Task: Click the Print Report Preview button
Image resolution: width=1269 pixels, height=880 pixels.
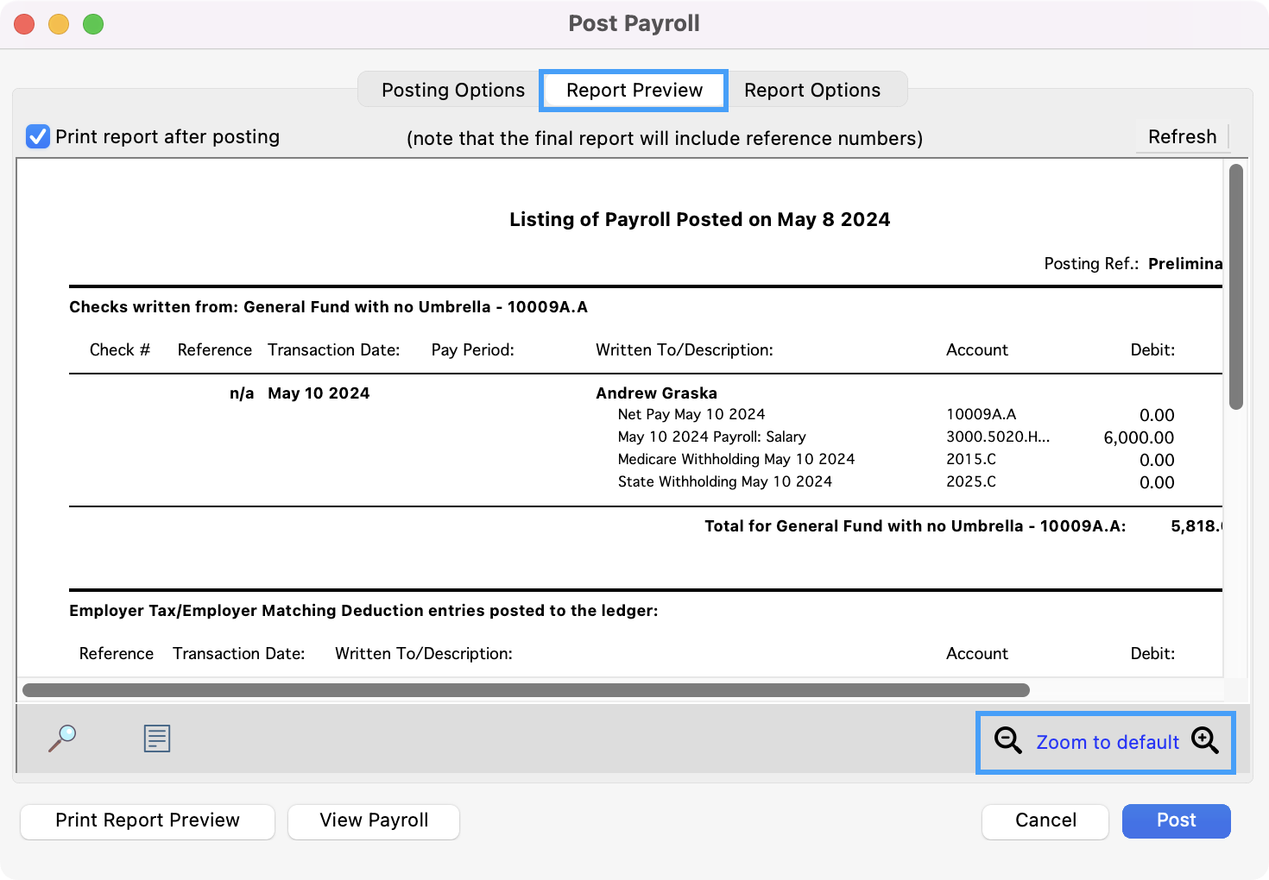Action: click(148, 820)
